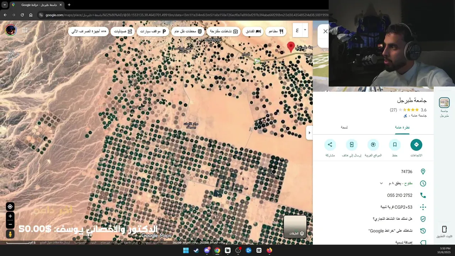Open the Layers (الطبقات) thumbnail
The width and height of the screenshot is (455, 256).
tap(295, 226)
